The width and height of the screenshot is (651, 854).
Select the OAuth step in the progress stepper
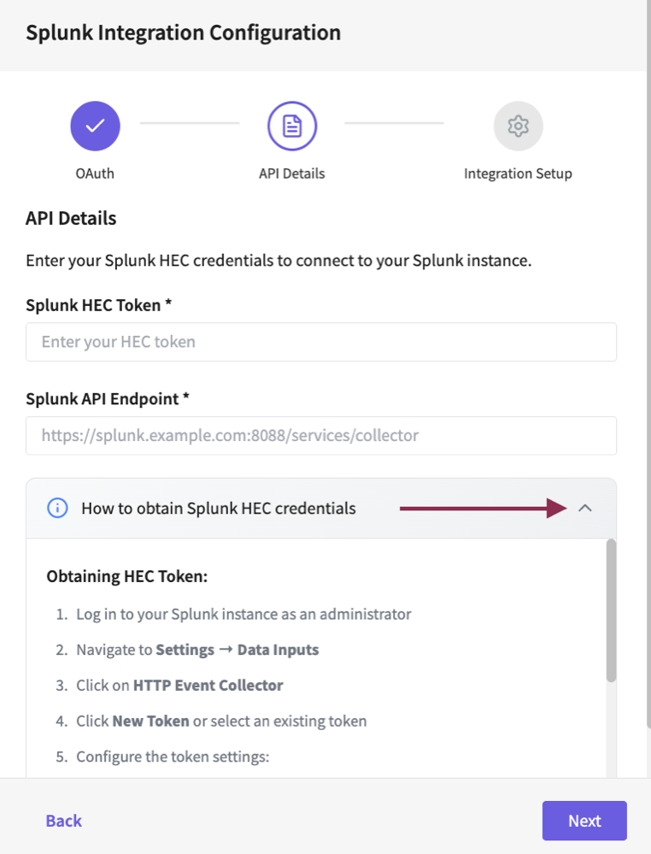click(x=95, y=174)
